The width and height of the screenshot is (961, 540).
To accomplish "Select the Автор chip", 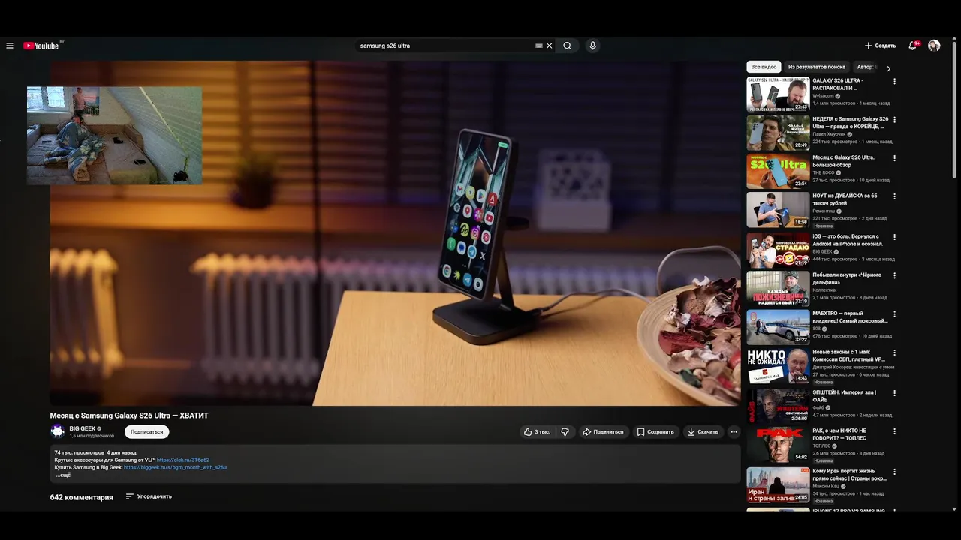I will point(866,67).
